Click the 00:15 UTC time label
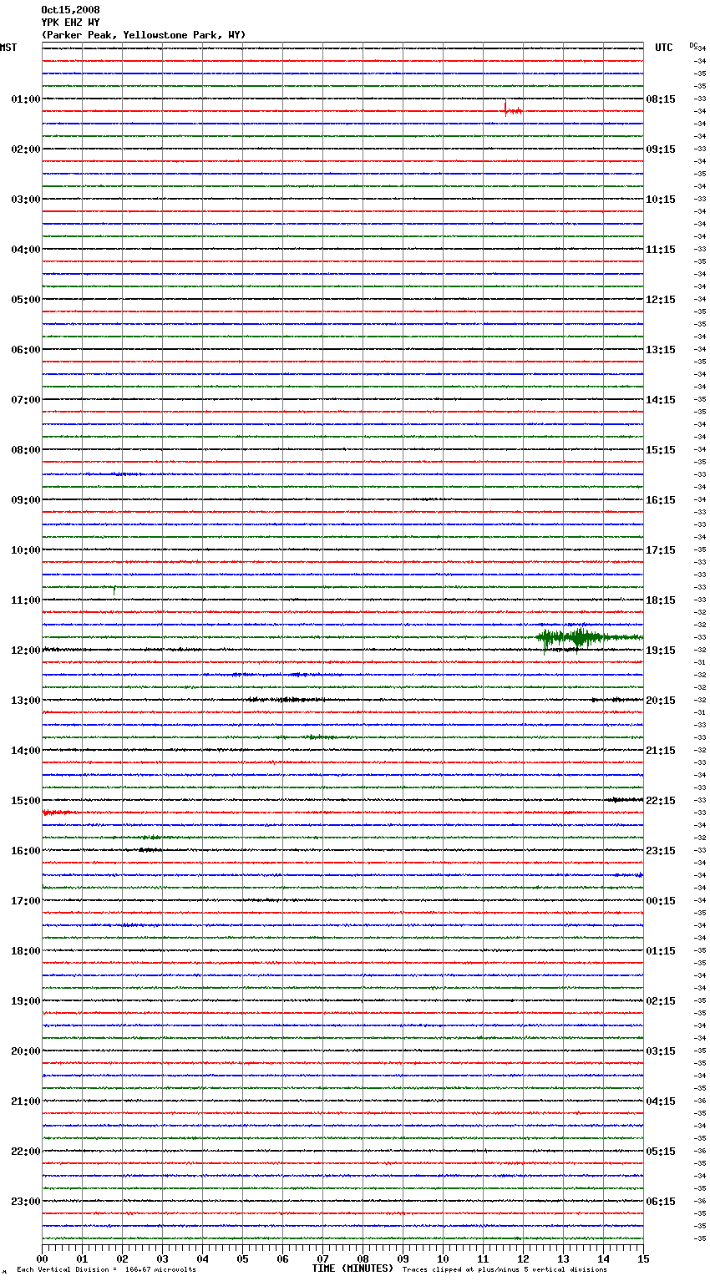This screenshot has width=710, height=1281. (x=661, y=901)
